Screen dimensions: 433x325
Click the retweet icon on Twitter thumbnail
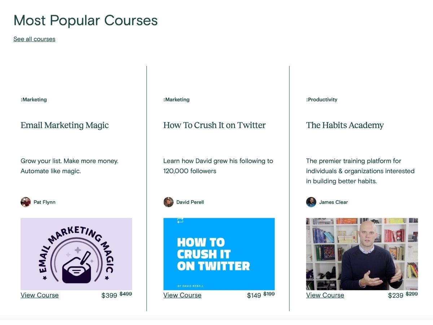180,220
